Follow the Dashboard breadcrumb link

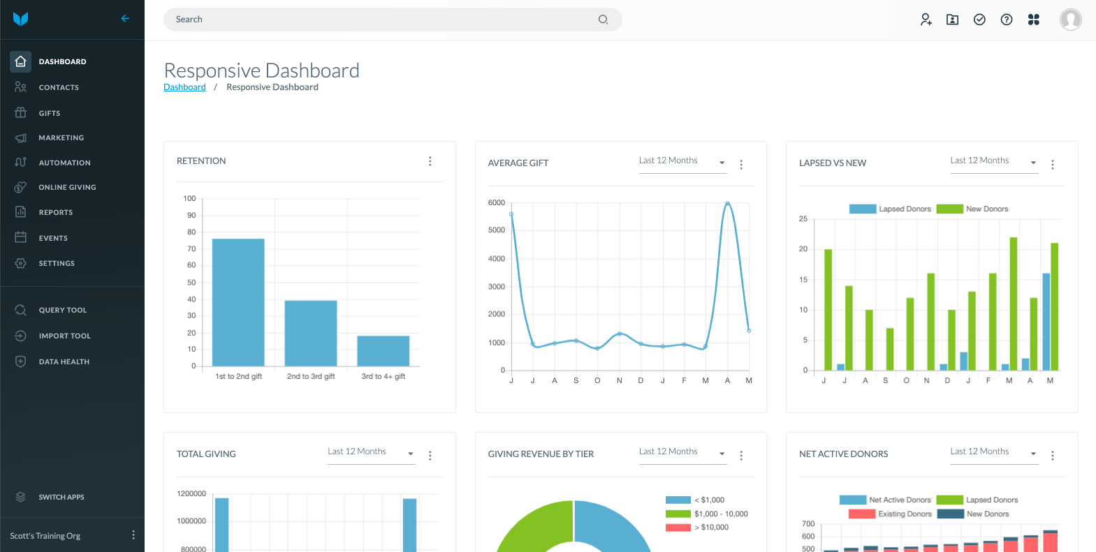tap(184, 87)
